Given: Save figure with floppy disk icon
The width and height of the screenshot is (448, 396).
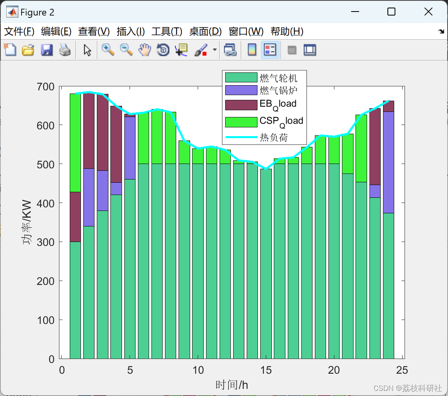Looking at the screenshot, I should (x=47, y=50).
